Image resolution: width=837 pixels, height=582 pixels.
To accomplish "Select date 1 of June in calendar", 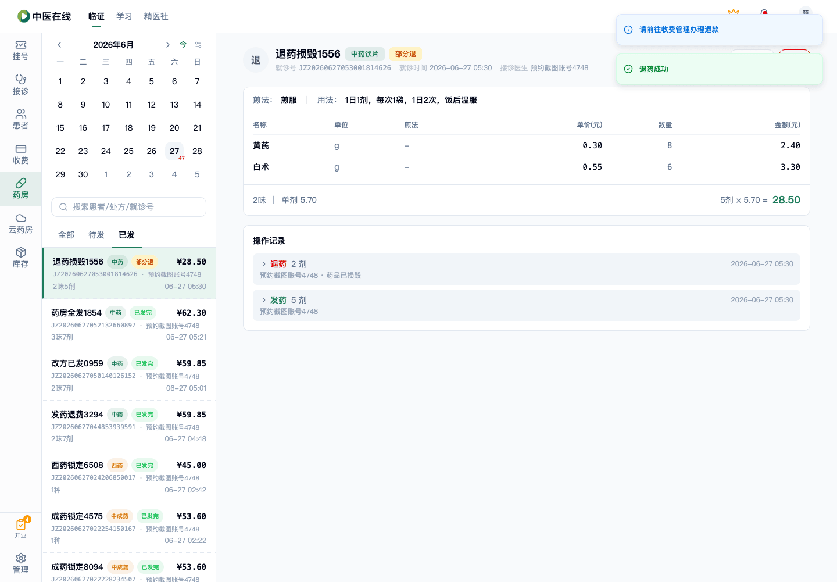I will [x=60, y=81].
